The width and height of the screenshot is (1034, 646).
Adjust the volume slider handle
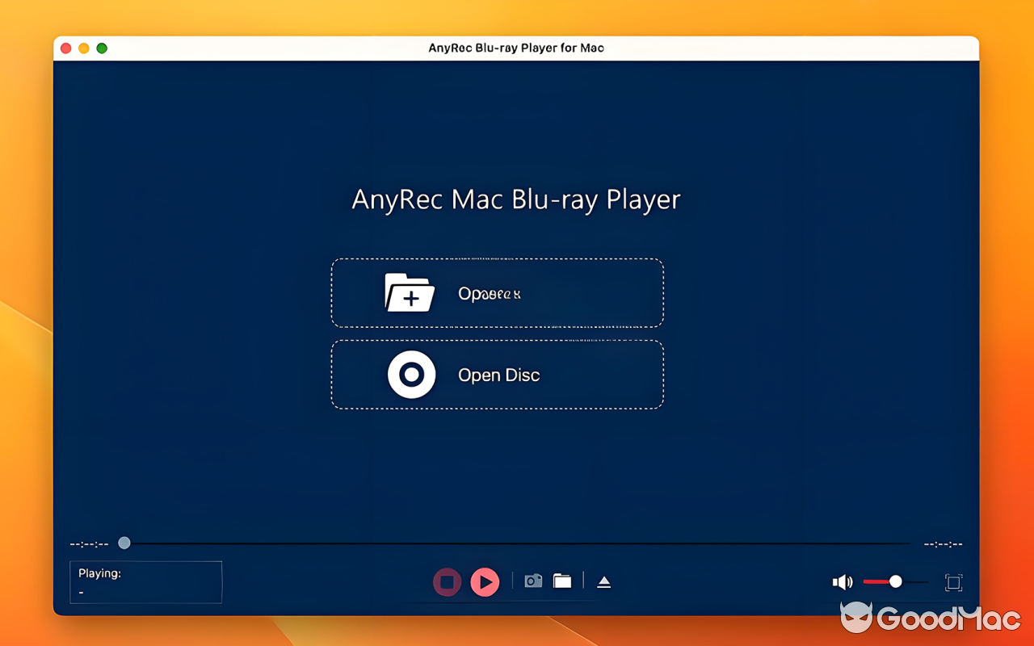tap(895, 581)
